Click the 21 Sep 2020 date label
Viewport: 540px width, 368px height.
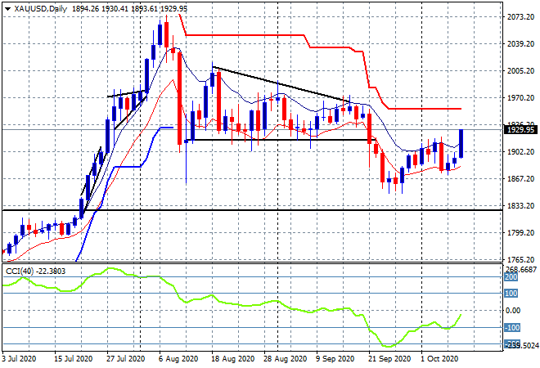389,359
